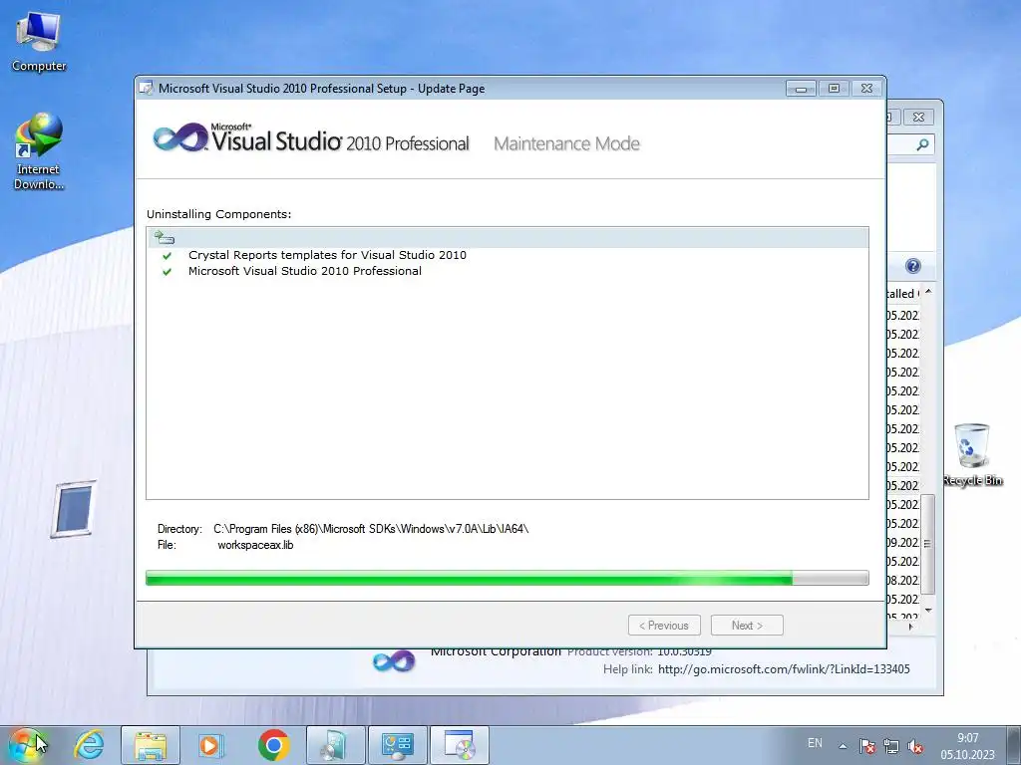
Task: Open Windows Media Player from taskbar
Action: [x=211, y=745]
